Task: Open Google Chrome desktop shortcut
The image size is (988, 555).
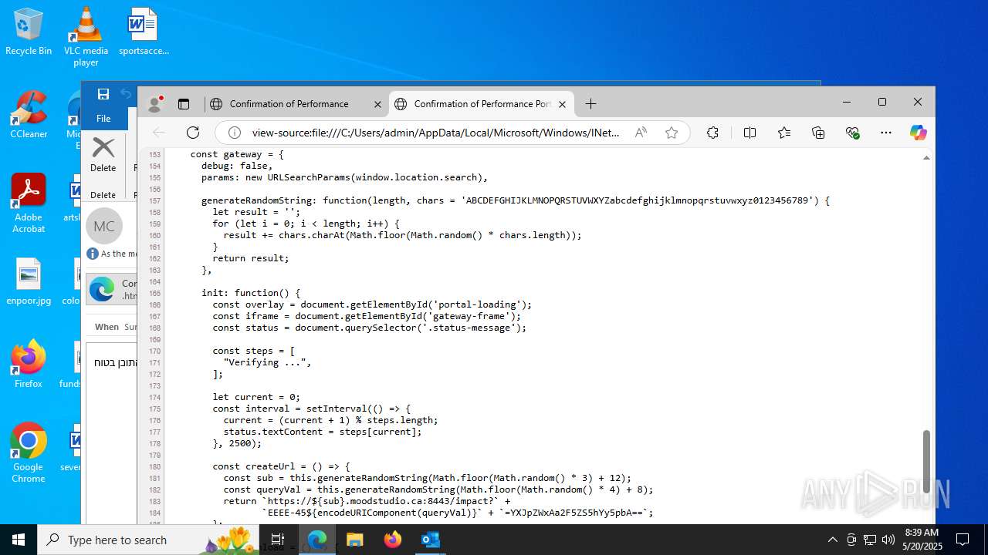Action: coord(29,453)
